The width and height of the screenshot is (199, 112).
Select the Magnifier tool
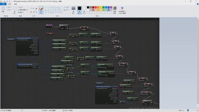coord(36,12)
